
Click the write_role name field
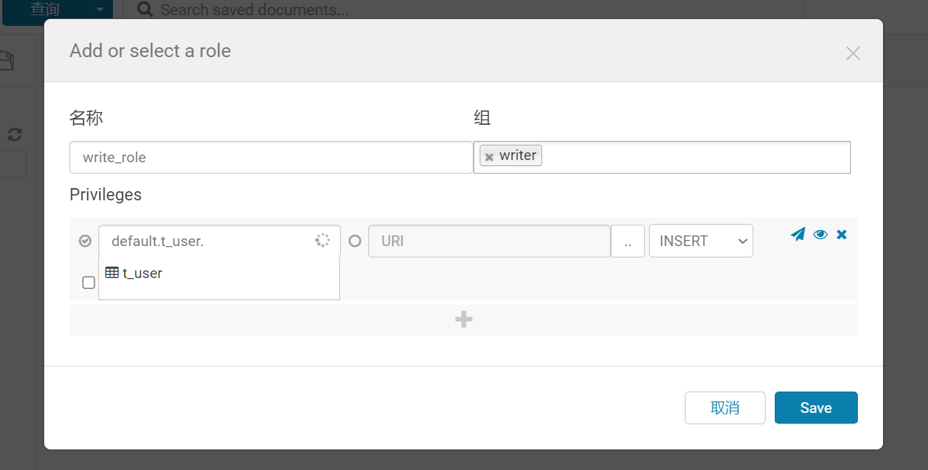tap(271, 157)
